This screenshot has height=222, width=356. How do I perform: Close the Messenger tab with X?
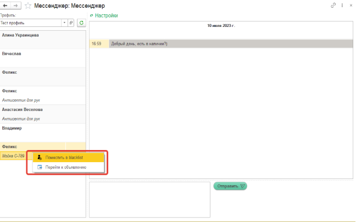[351, 5]
